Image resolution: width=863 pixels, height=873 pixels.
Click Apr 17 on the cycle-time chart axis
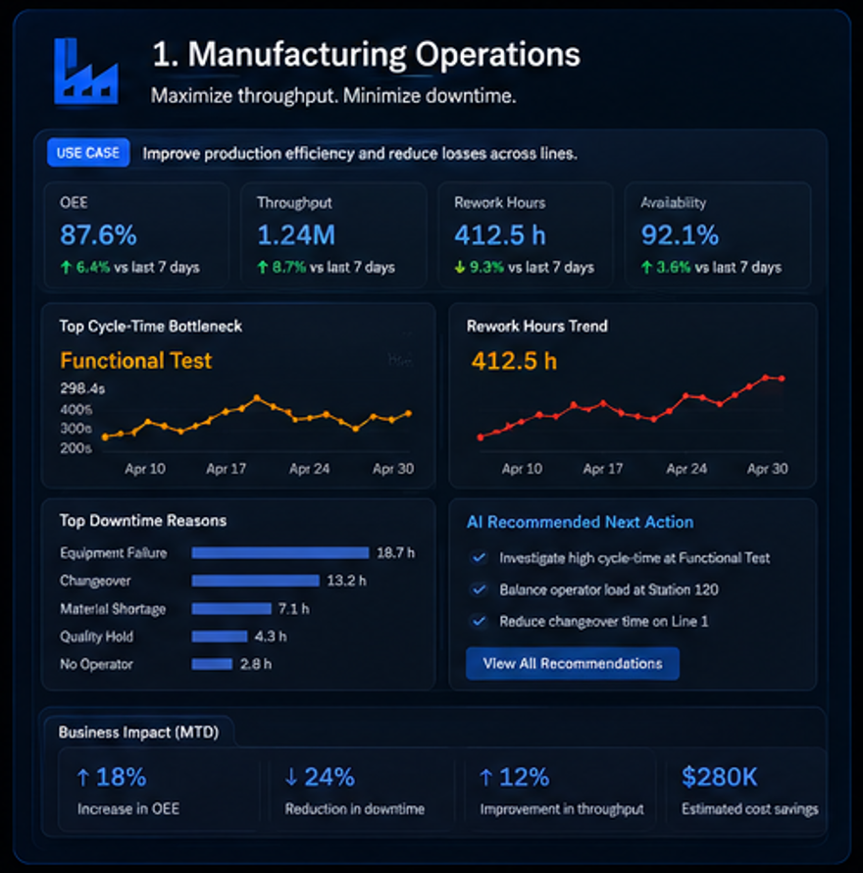227,469
